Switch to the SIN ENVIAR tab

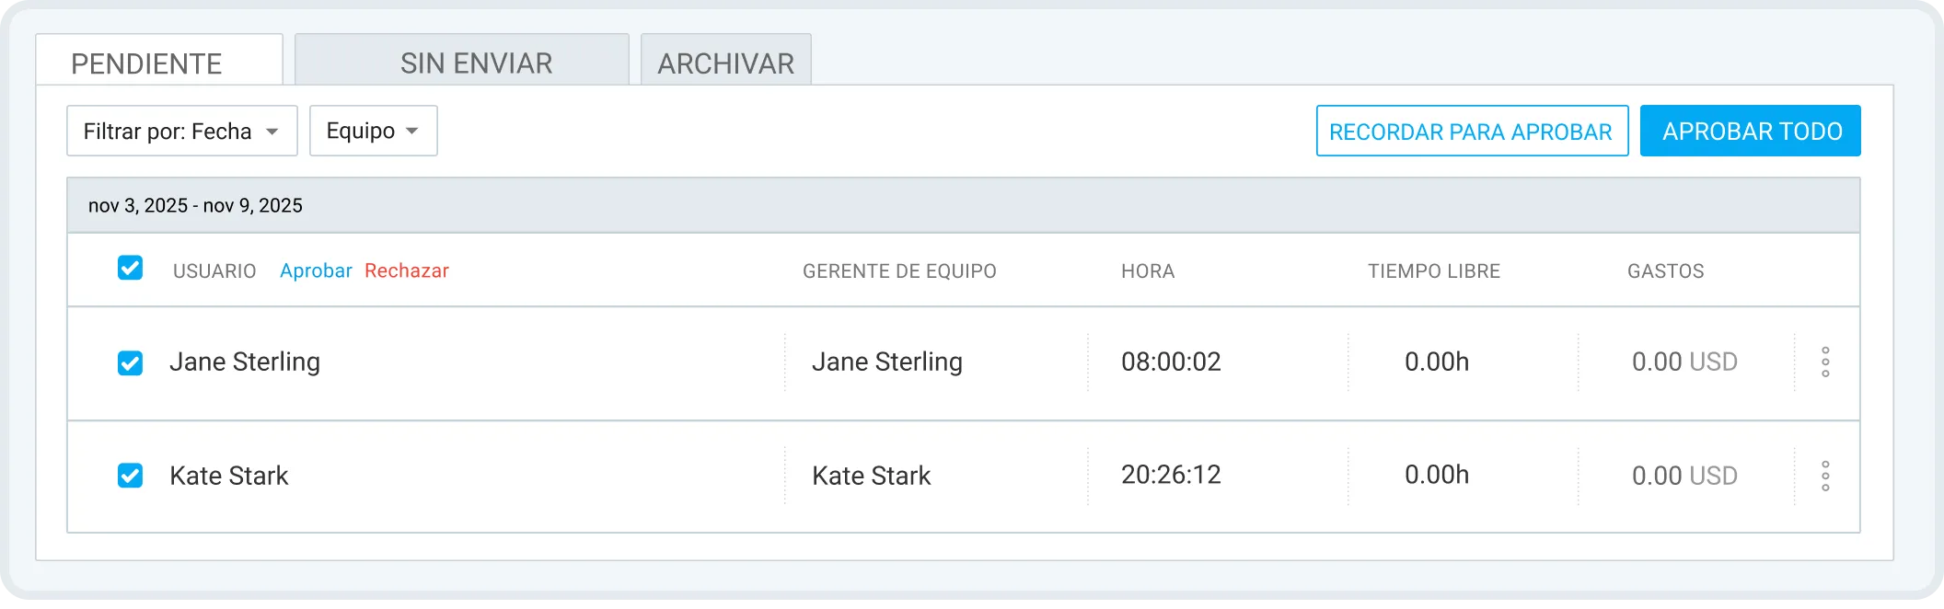click(x=475, y=63)
